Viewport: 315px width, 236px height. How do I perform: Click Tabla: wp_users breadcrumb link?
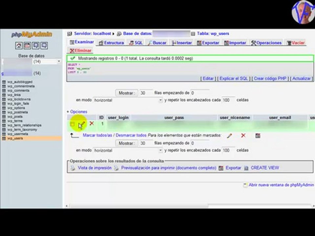(x=213, y=33)
